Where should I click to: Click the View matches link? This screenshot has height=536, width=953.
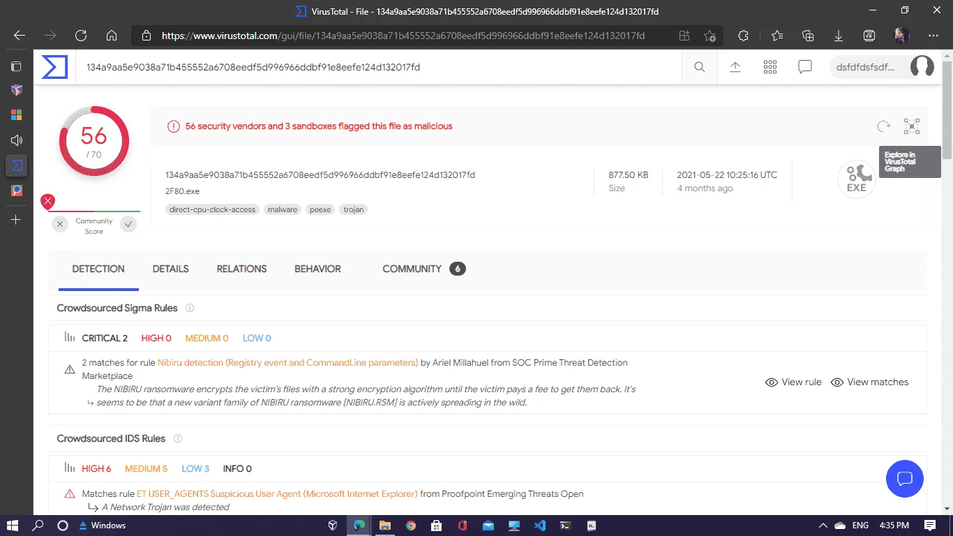870,382
